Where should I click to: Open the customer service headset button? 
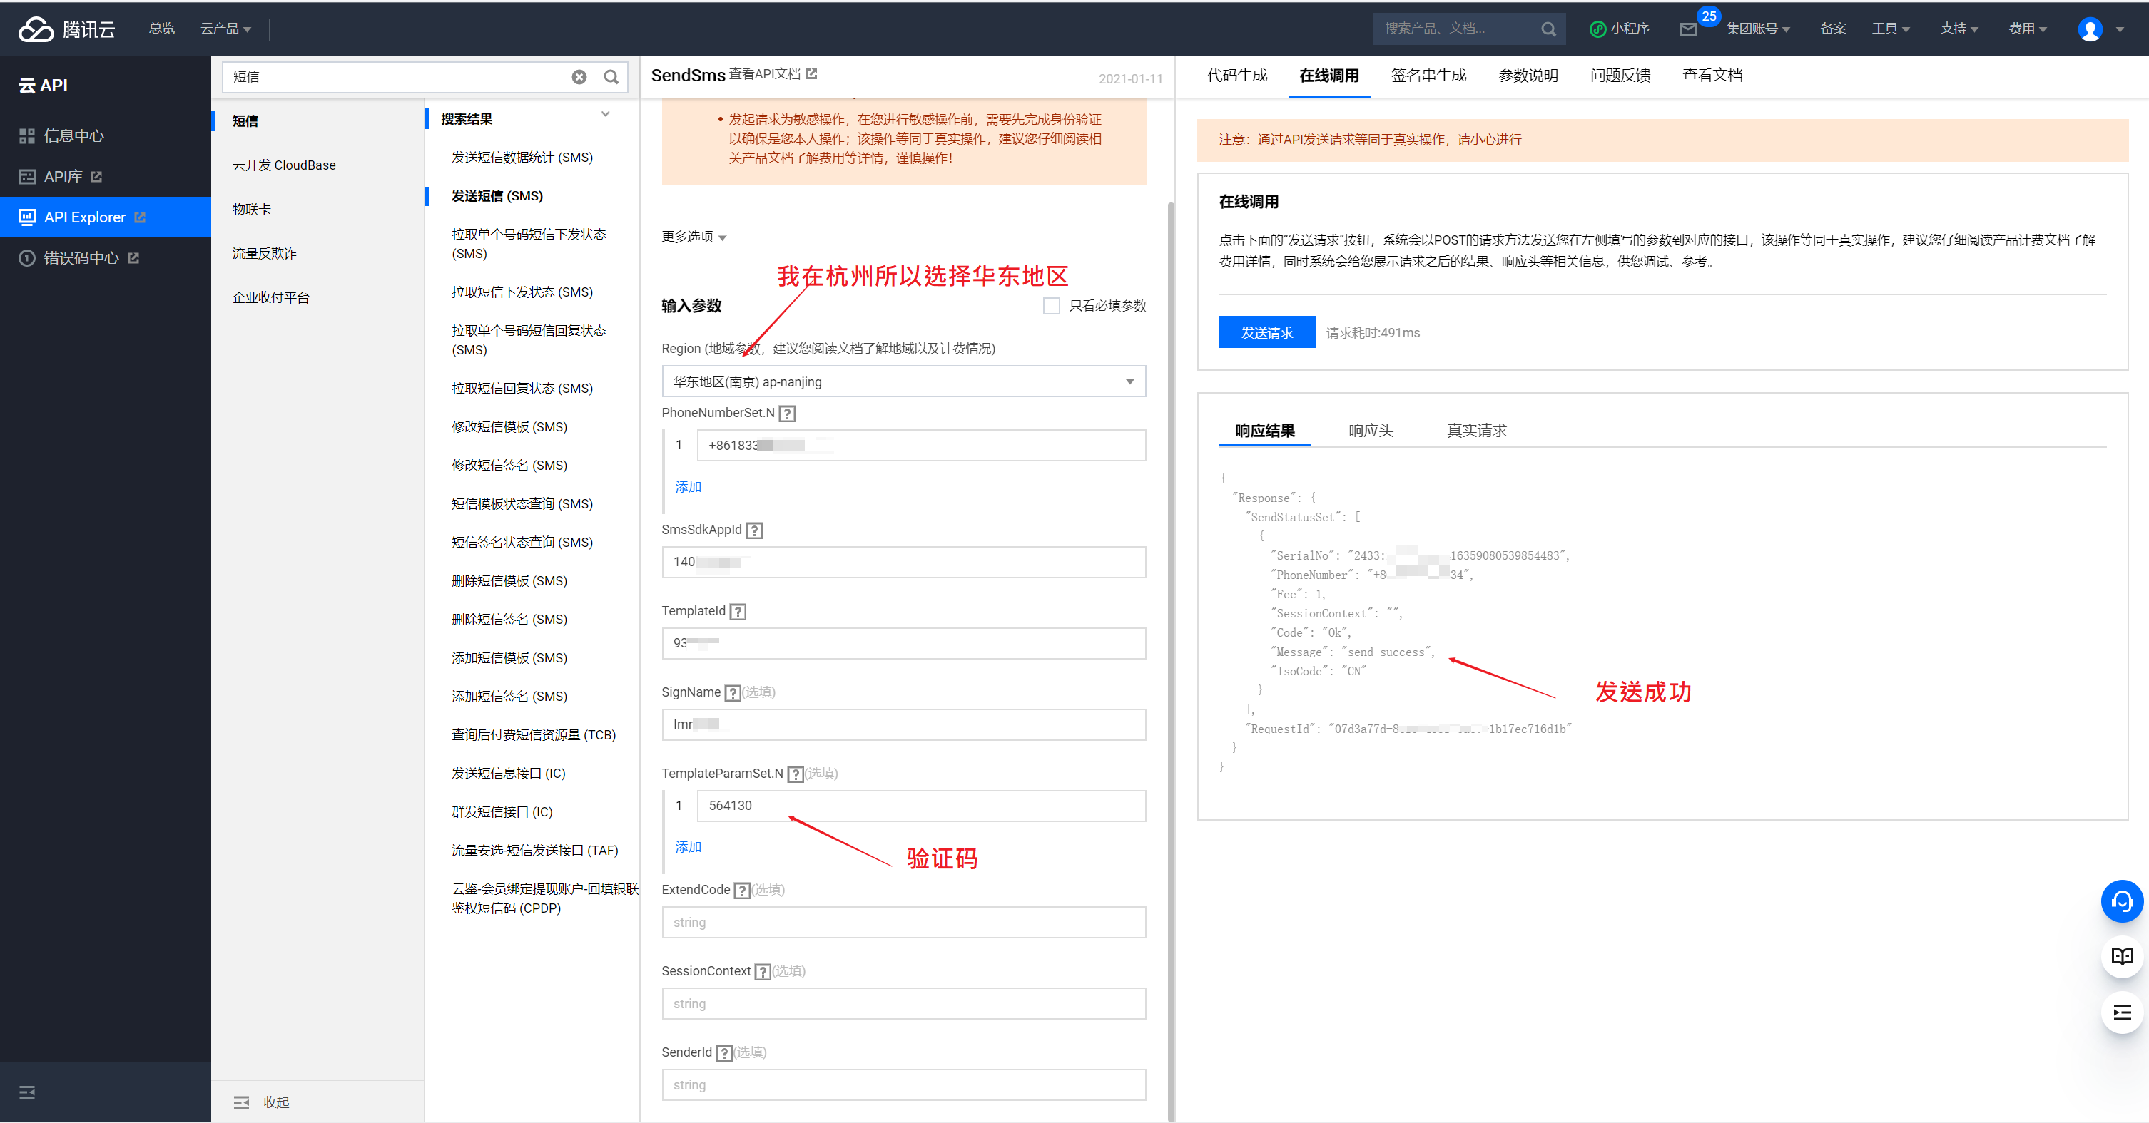pos(2121,901)
